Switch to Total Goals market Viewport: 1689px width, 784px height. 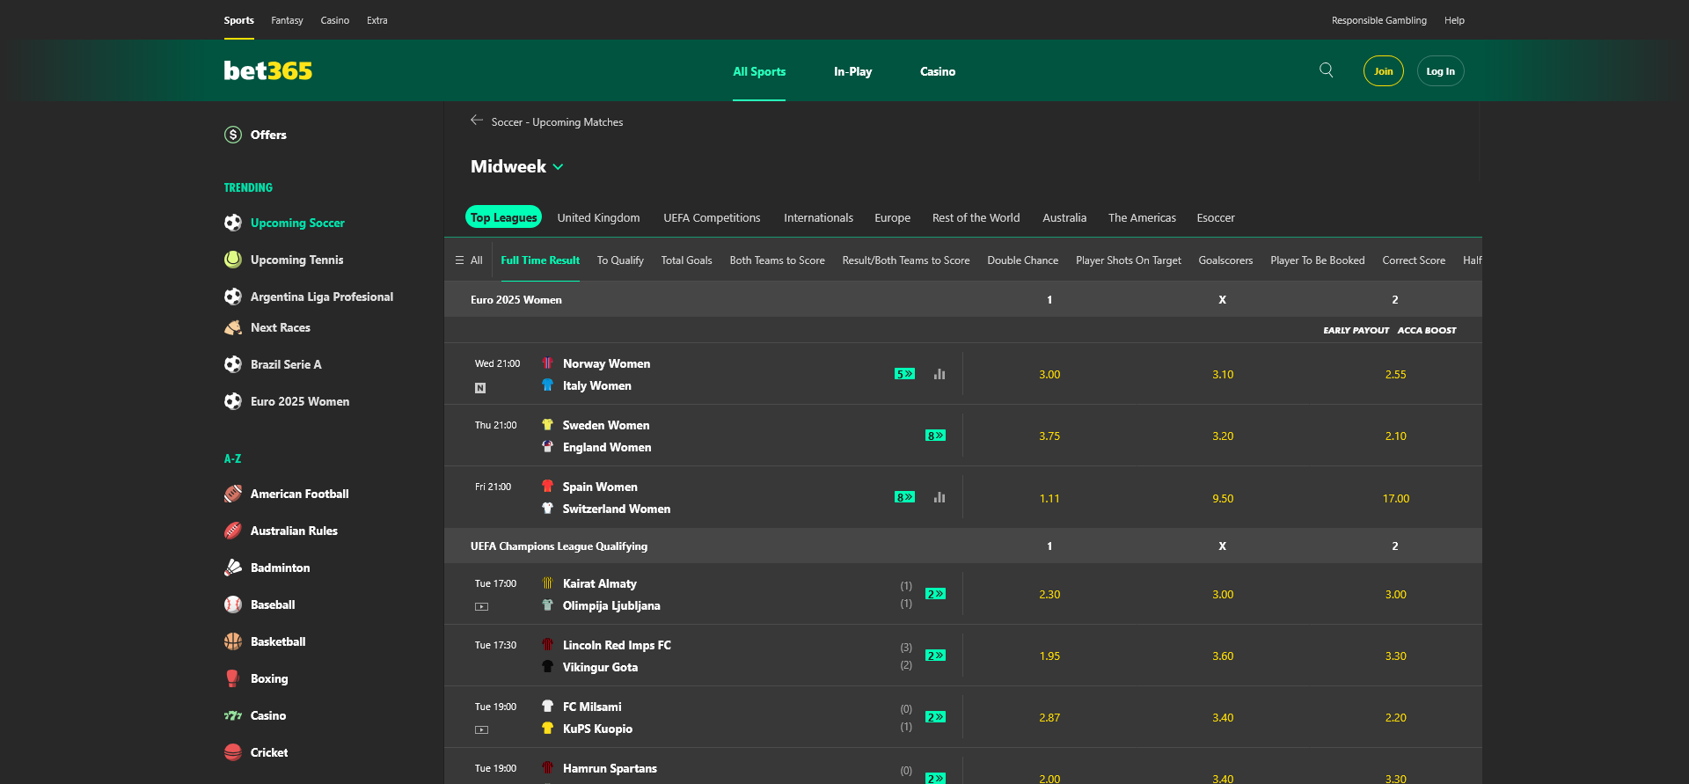coord(686,260)
